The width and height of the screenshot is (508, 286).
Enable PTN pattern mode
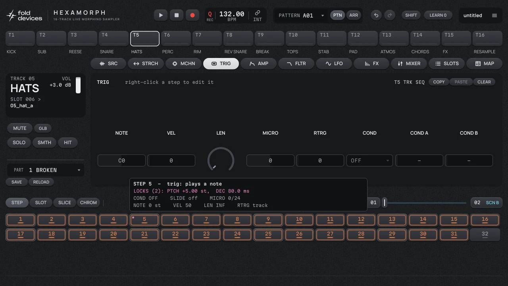click(337, 15)
